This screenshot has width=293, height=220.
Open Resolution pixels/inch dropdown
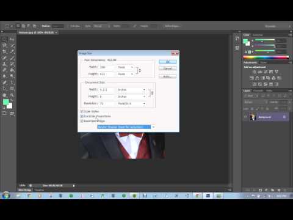[131, 103]
